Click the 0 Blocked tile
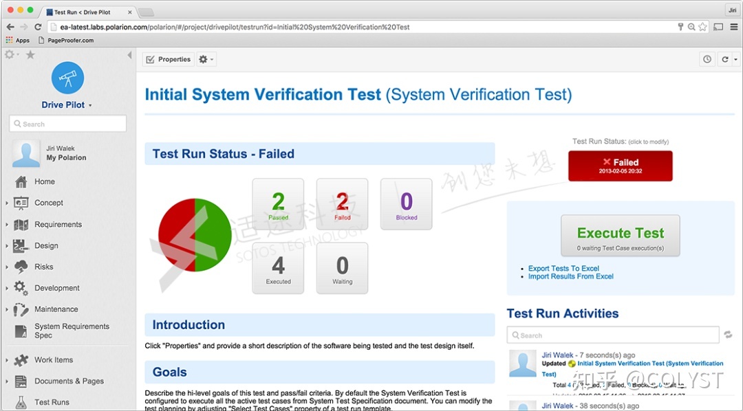The height and width of the screenshot is (411, 743). tap(407, 204)
